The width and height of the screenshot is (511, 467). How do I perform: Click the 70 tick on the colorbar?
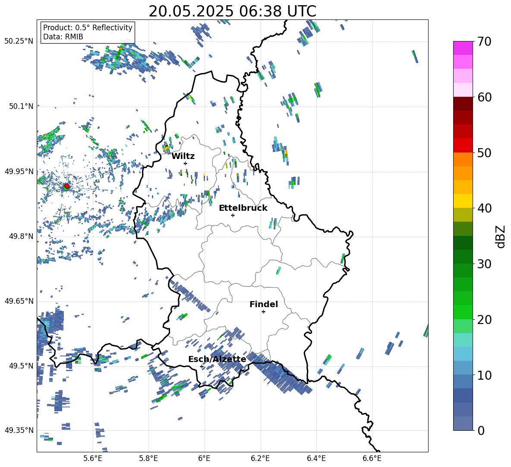pos(484,42)
